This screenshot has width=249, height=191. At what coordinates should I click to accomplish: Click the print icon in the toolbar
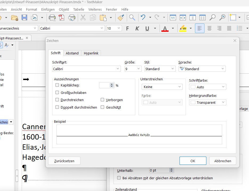[52, 18]
